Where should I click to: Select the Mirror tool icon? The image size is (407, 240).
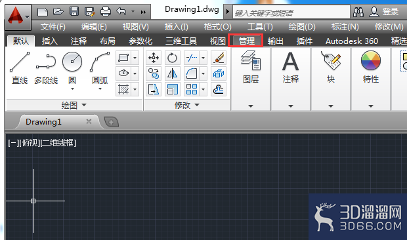point(172,73)
